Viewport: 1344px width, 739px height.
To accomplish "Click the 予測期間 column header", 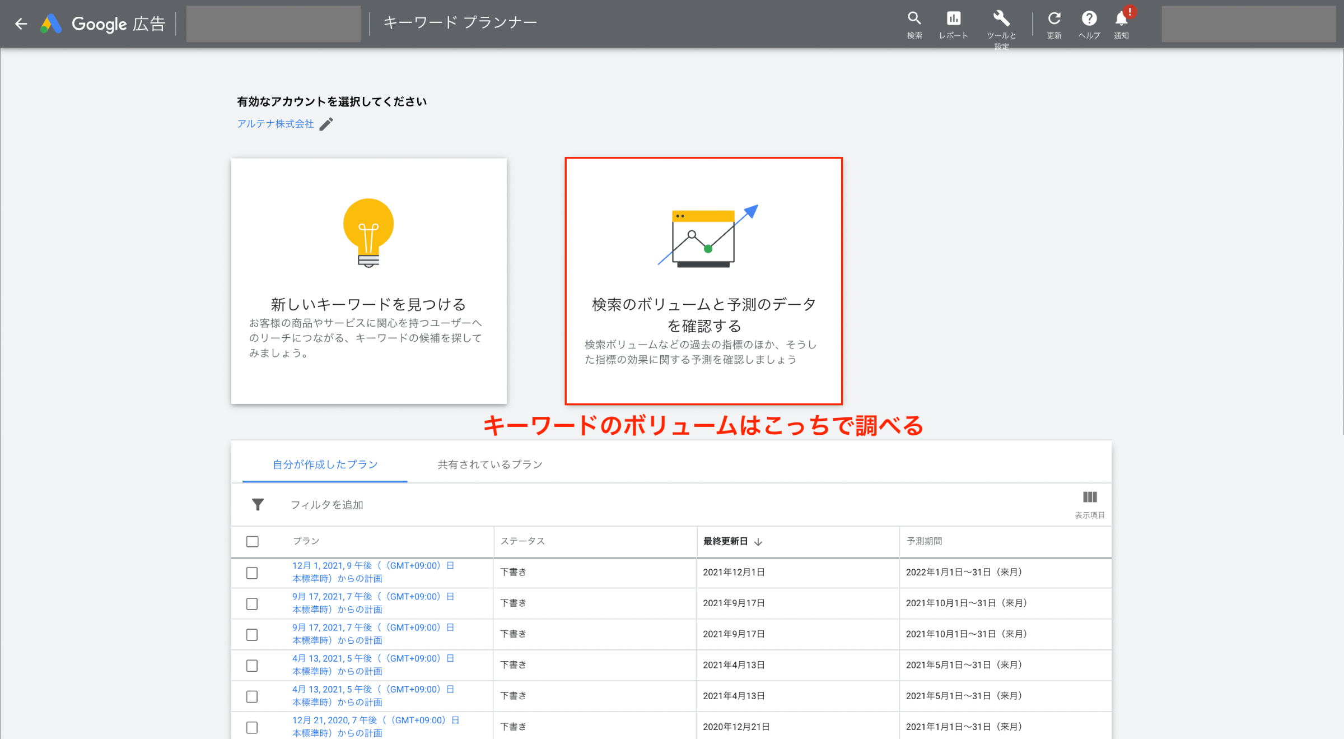I will tap(925, 541).
